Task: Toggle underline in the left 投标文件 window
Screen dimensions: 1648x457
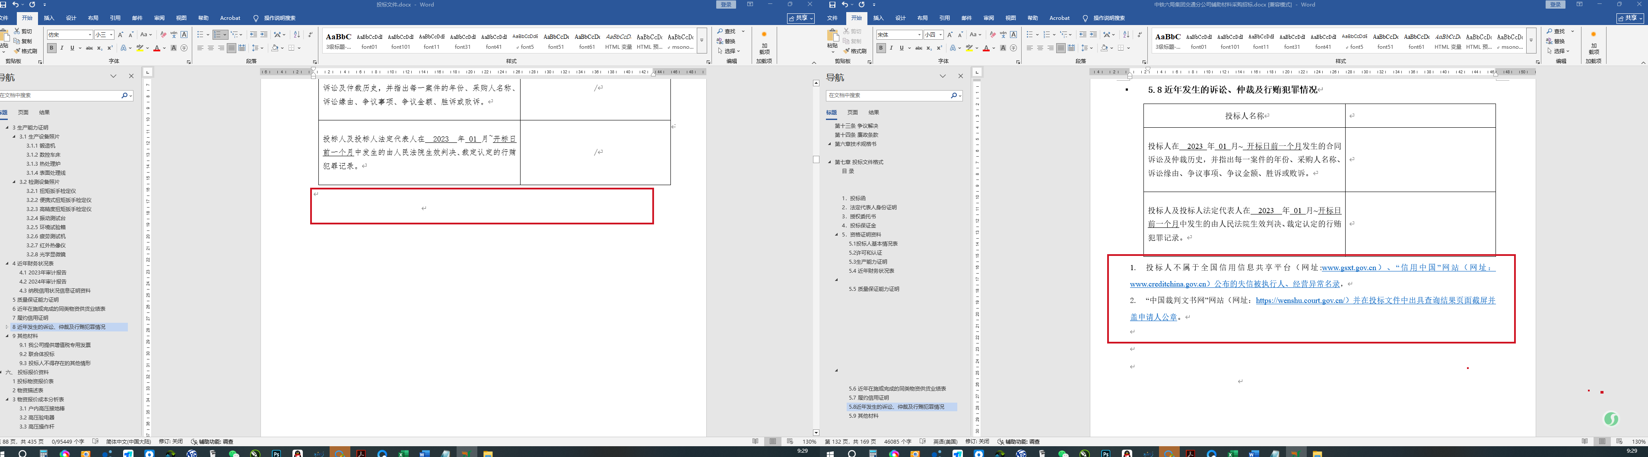Action: 72,48
